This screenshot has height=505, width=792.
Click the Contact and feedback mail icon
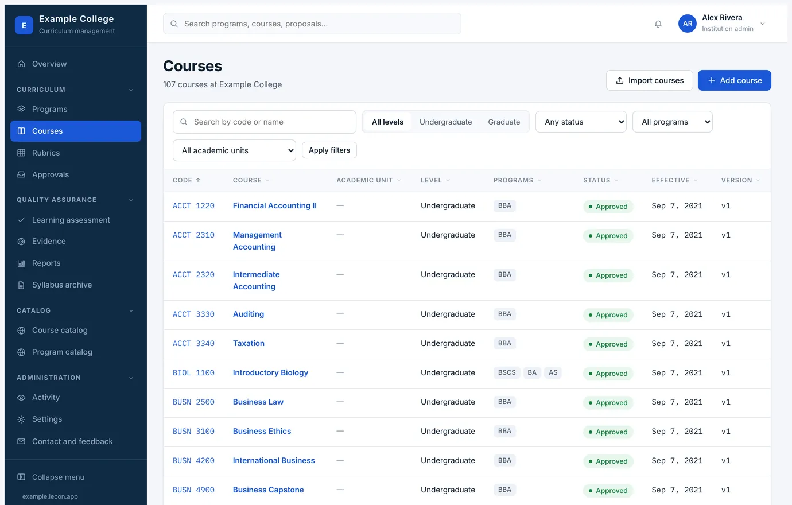point(21,441)
